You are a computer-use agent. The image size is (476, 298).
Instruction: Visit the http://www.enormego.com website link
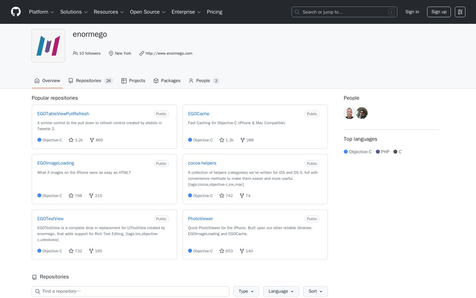click(169, 53)
